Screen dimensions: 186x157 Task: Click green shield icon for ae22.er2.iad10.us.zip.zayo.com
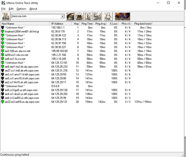(2, 102)
